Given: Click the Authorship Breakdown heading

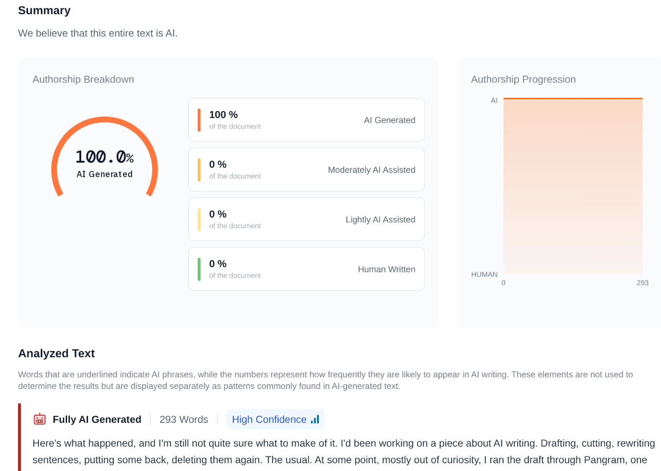Looking at the screenshot, I should [83, 79].
